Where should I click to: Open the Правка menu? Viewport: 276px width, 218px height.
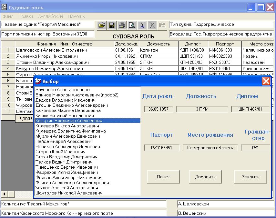tap(26, 16)
